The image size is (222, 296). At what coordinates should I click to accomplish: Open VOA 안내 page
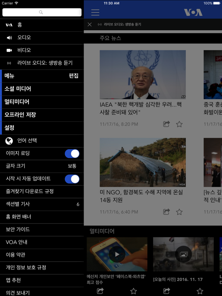[42, 242]
